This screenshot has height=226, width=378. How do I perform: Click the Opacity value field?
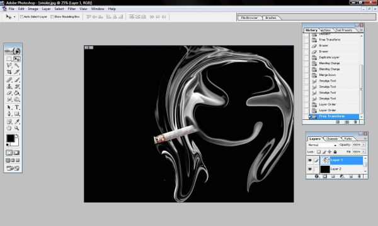pos(357,144)
